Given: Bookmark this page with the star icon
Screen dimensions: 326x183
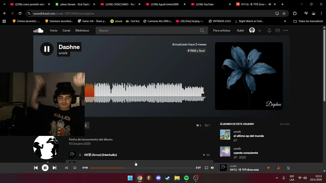Looking at the screenshot, I should (284, 13).
